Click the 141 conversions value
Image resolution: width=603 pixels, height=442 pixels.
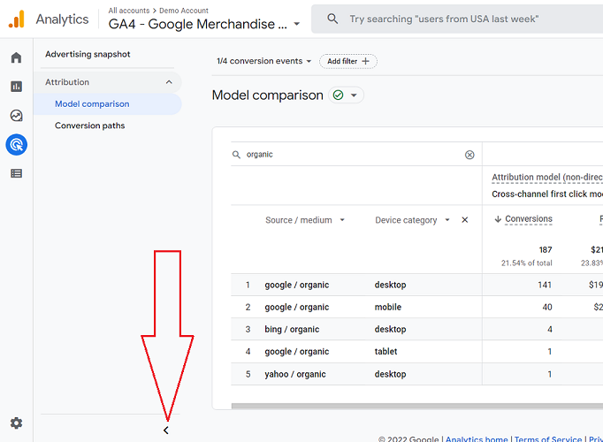click(x=545, y=285)
